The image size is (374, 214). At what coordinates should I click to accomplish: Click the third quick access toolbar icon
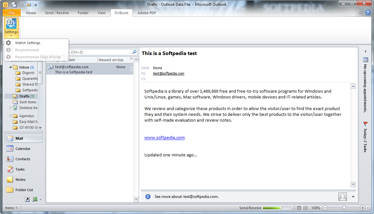pyautogui.click(x=28, y=5)
